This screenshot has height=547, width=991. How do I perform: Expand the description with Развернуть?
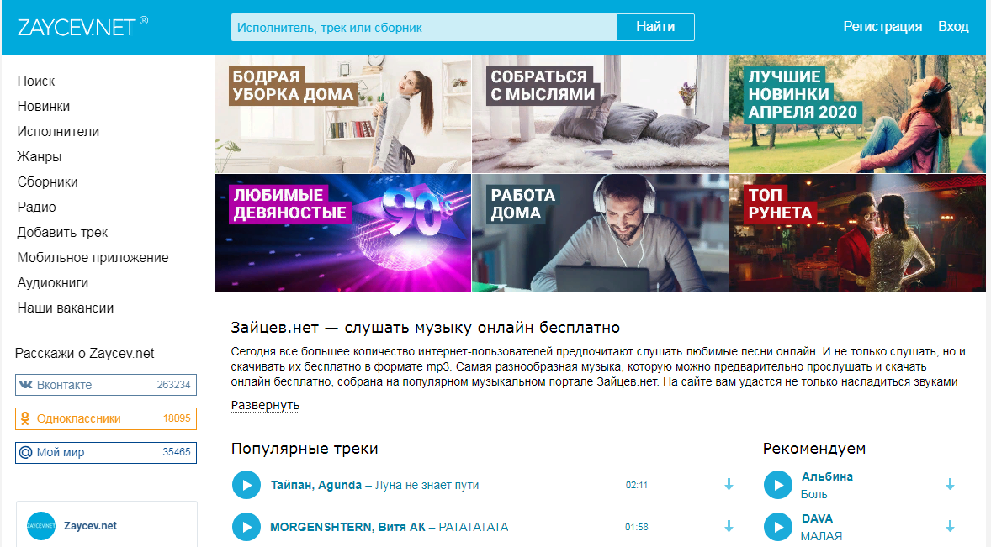click(266, 405)
